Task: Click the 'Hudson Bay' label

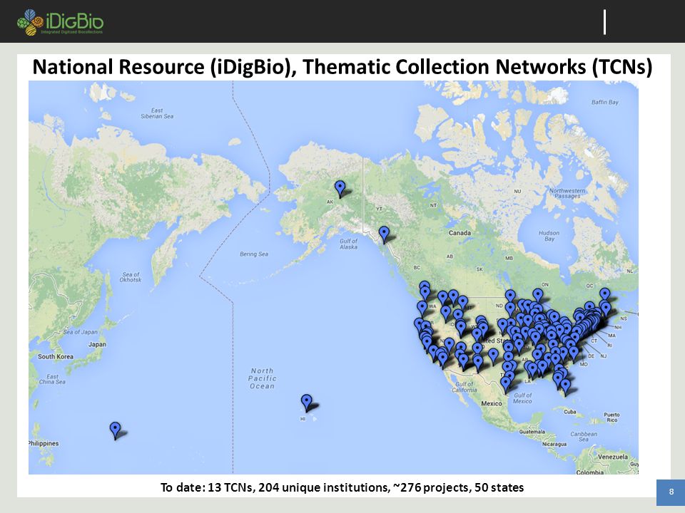Action: [549, 236]
